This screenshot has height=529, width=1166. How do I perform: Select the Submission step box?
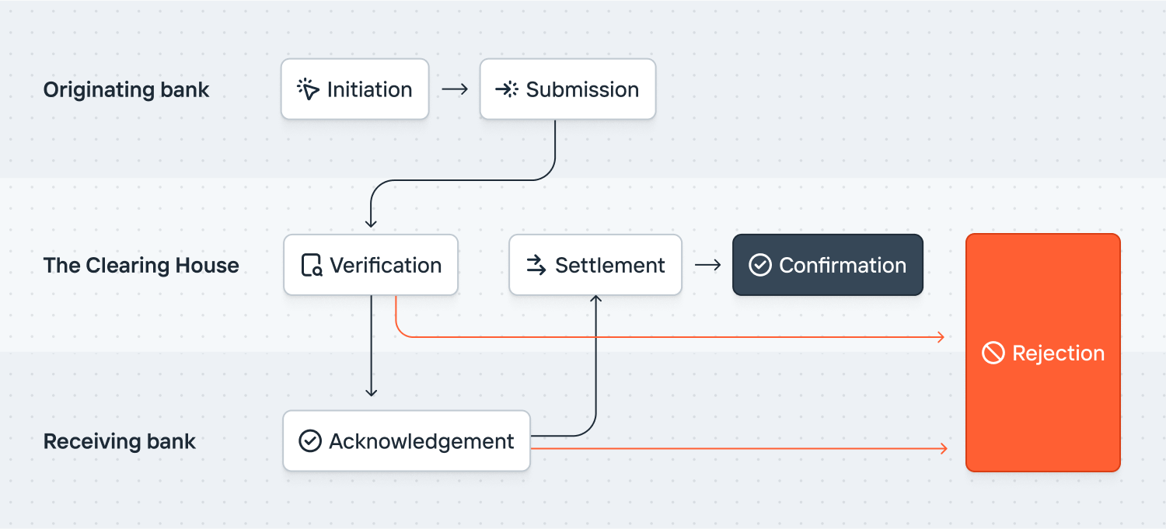point(567,89)
